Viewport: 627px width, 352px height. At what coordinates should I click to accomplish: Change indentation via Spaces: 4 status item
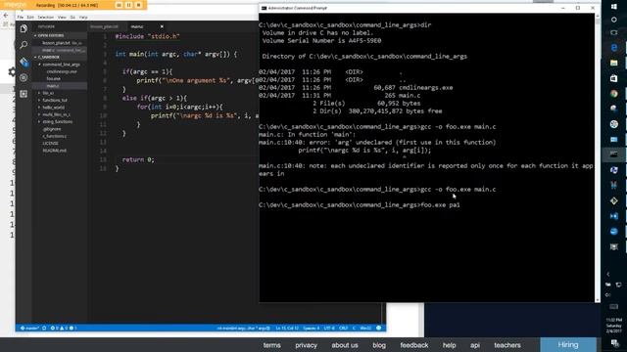tap(312, 329)
